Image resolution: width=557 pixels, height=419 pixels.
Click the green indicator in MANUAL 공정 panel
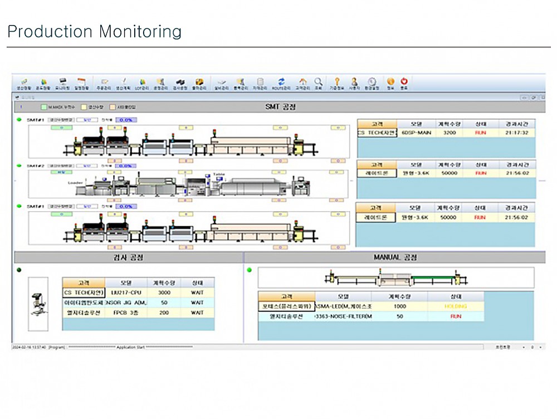pos(249,270)
